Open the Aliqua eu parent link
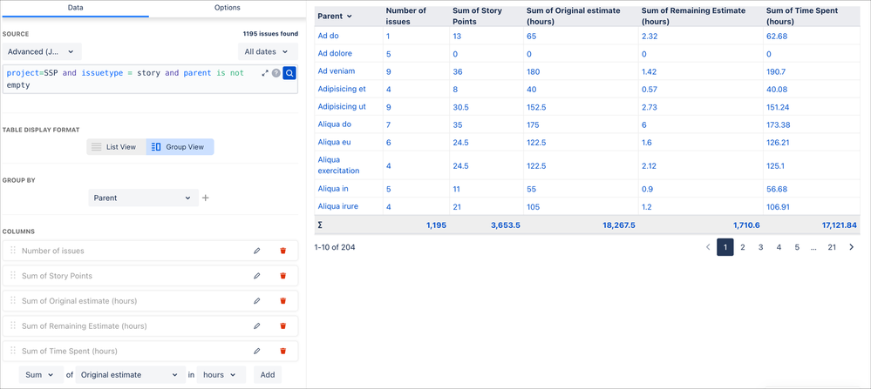The image size is (871, 389). click(x=335, y=142)
